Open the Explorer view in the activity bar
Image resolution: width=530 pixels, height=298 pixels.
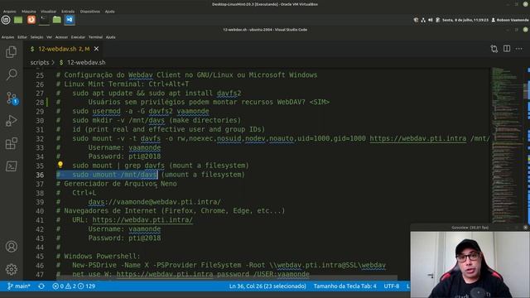pos(11,52)
